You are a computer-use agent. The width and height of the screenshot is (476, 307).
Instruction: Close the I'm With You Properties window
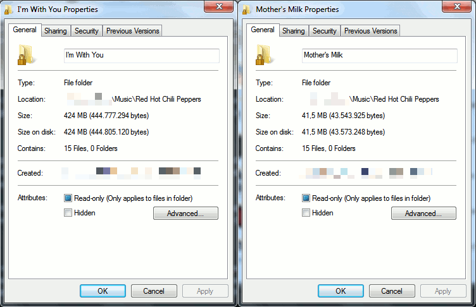point(219,7)
